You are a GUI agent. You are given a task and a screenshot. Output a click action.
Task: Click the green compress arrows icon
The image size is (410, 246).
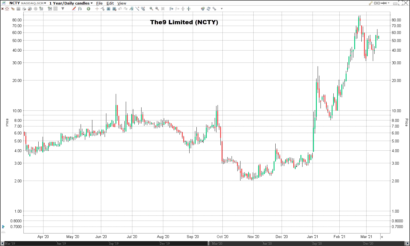(189, 9)
